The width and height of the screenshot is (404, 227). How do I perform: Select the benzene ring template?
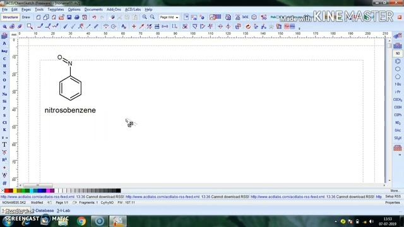398,61
